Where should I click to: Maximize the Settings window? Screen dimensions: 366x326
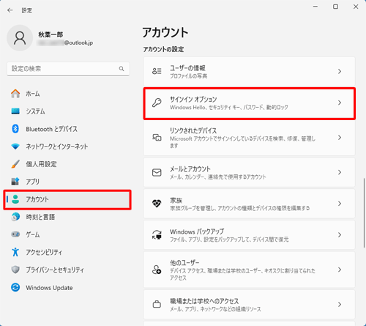(x=336, y=7)
